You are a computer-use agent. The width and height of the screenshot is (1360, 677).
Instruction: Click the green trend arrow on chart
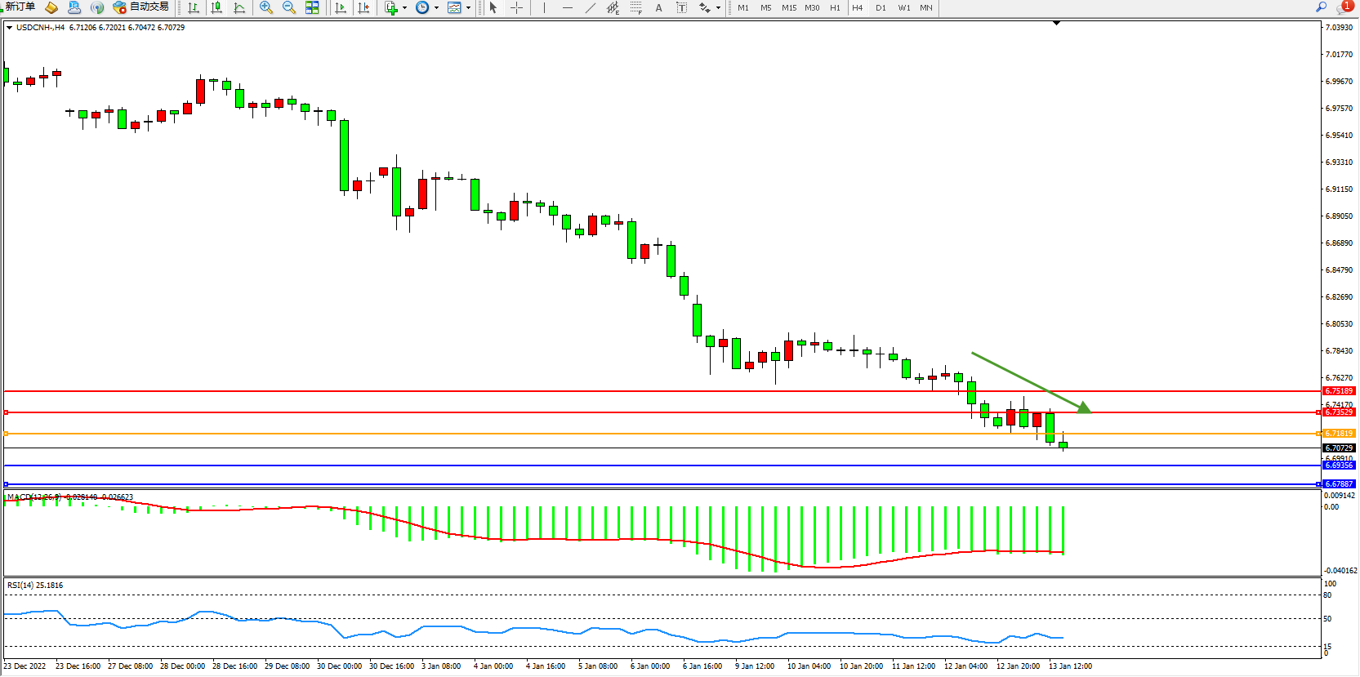pyautogui.click(x=1029, y=381)
